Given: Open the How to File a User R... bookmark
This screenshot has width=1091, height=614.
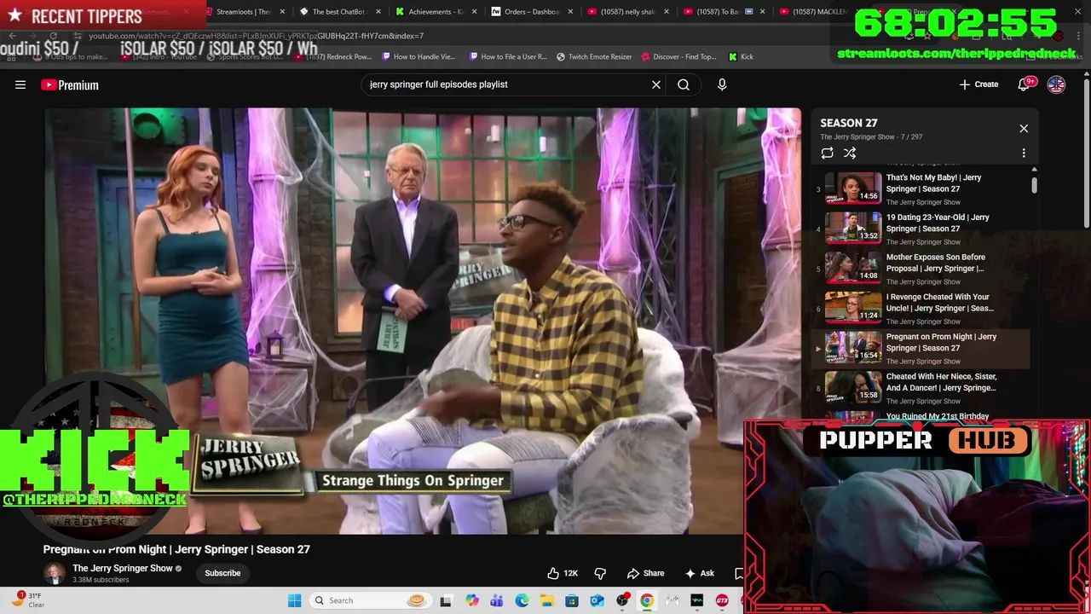Looking at the screenshot, I should 508,56.
